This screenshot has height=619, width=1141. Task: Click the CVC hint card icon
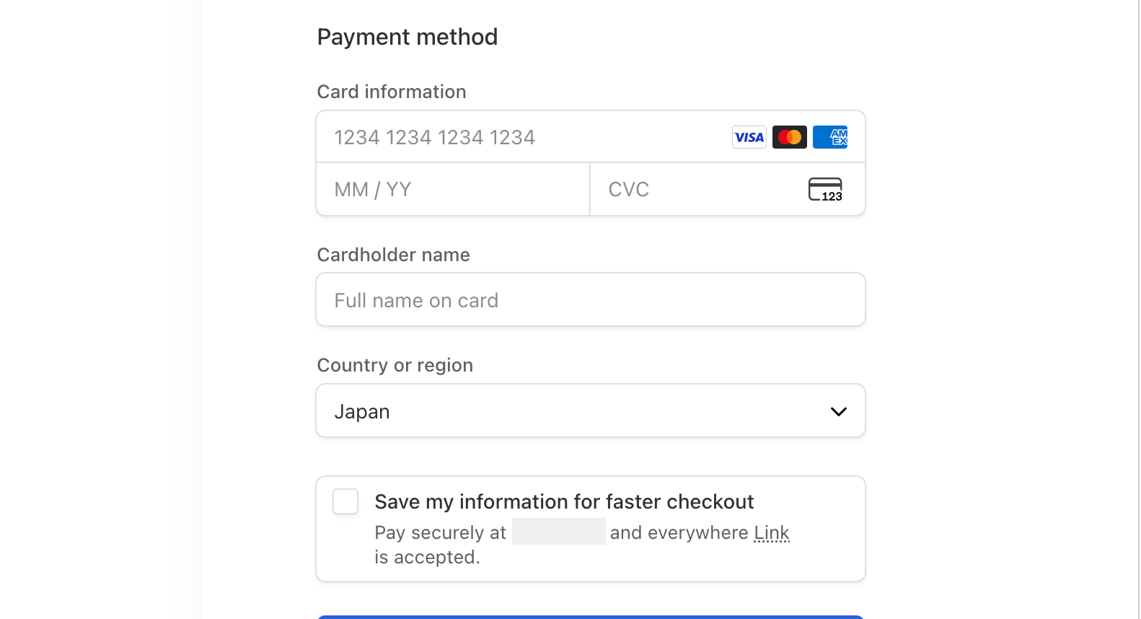click(x=825, y=190)
